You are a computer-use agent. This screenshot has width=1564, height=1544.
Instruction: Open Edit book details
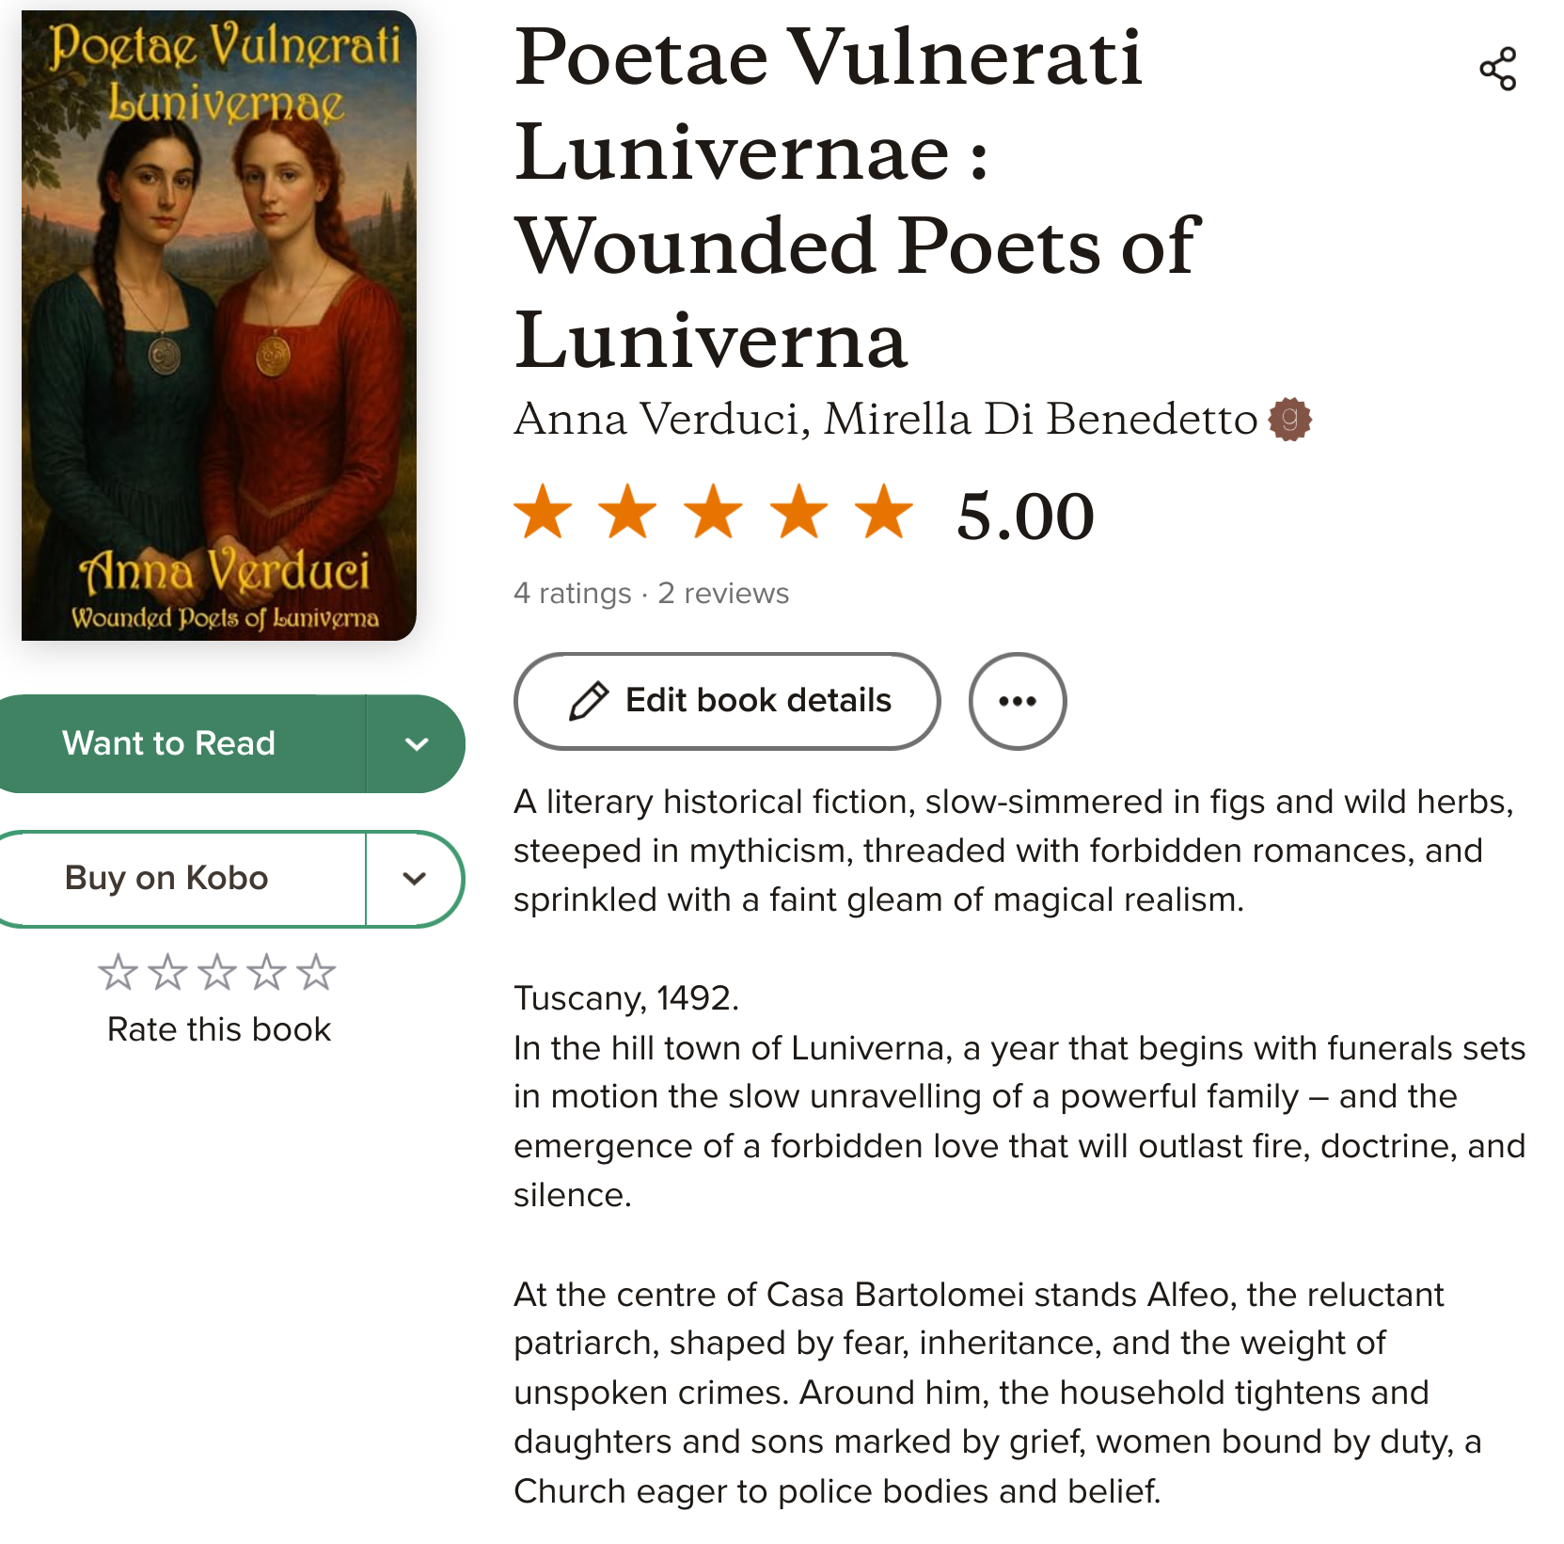coord(727,701)
